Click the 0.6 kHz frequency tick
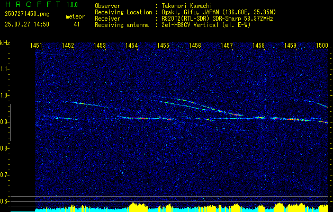Image resolution: width=333 pixels, height=212 pixels. point(5,201)
